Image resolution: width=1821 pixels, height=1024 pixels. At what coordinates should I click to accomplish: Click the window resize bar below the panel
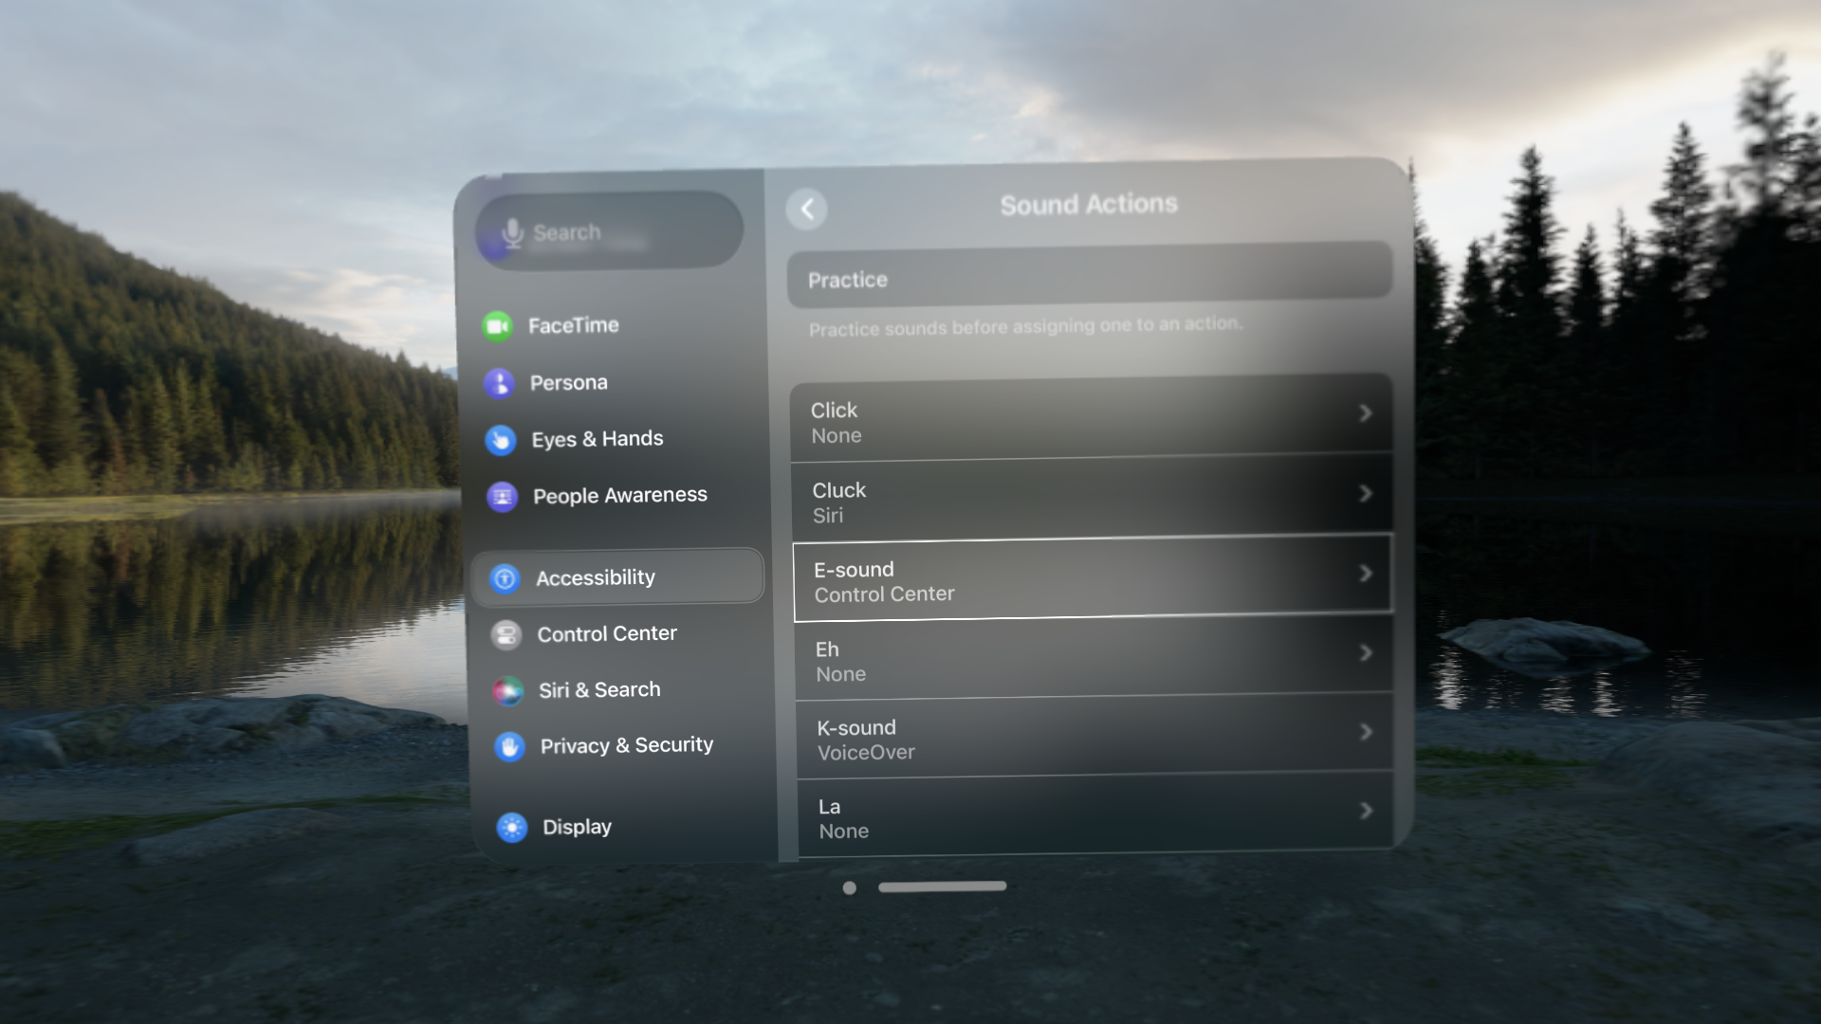coord(942,887)
